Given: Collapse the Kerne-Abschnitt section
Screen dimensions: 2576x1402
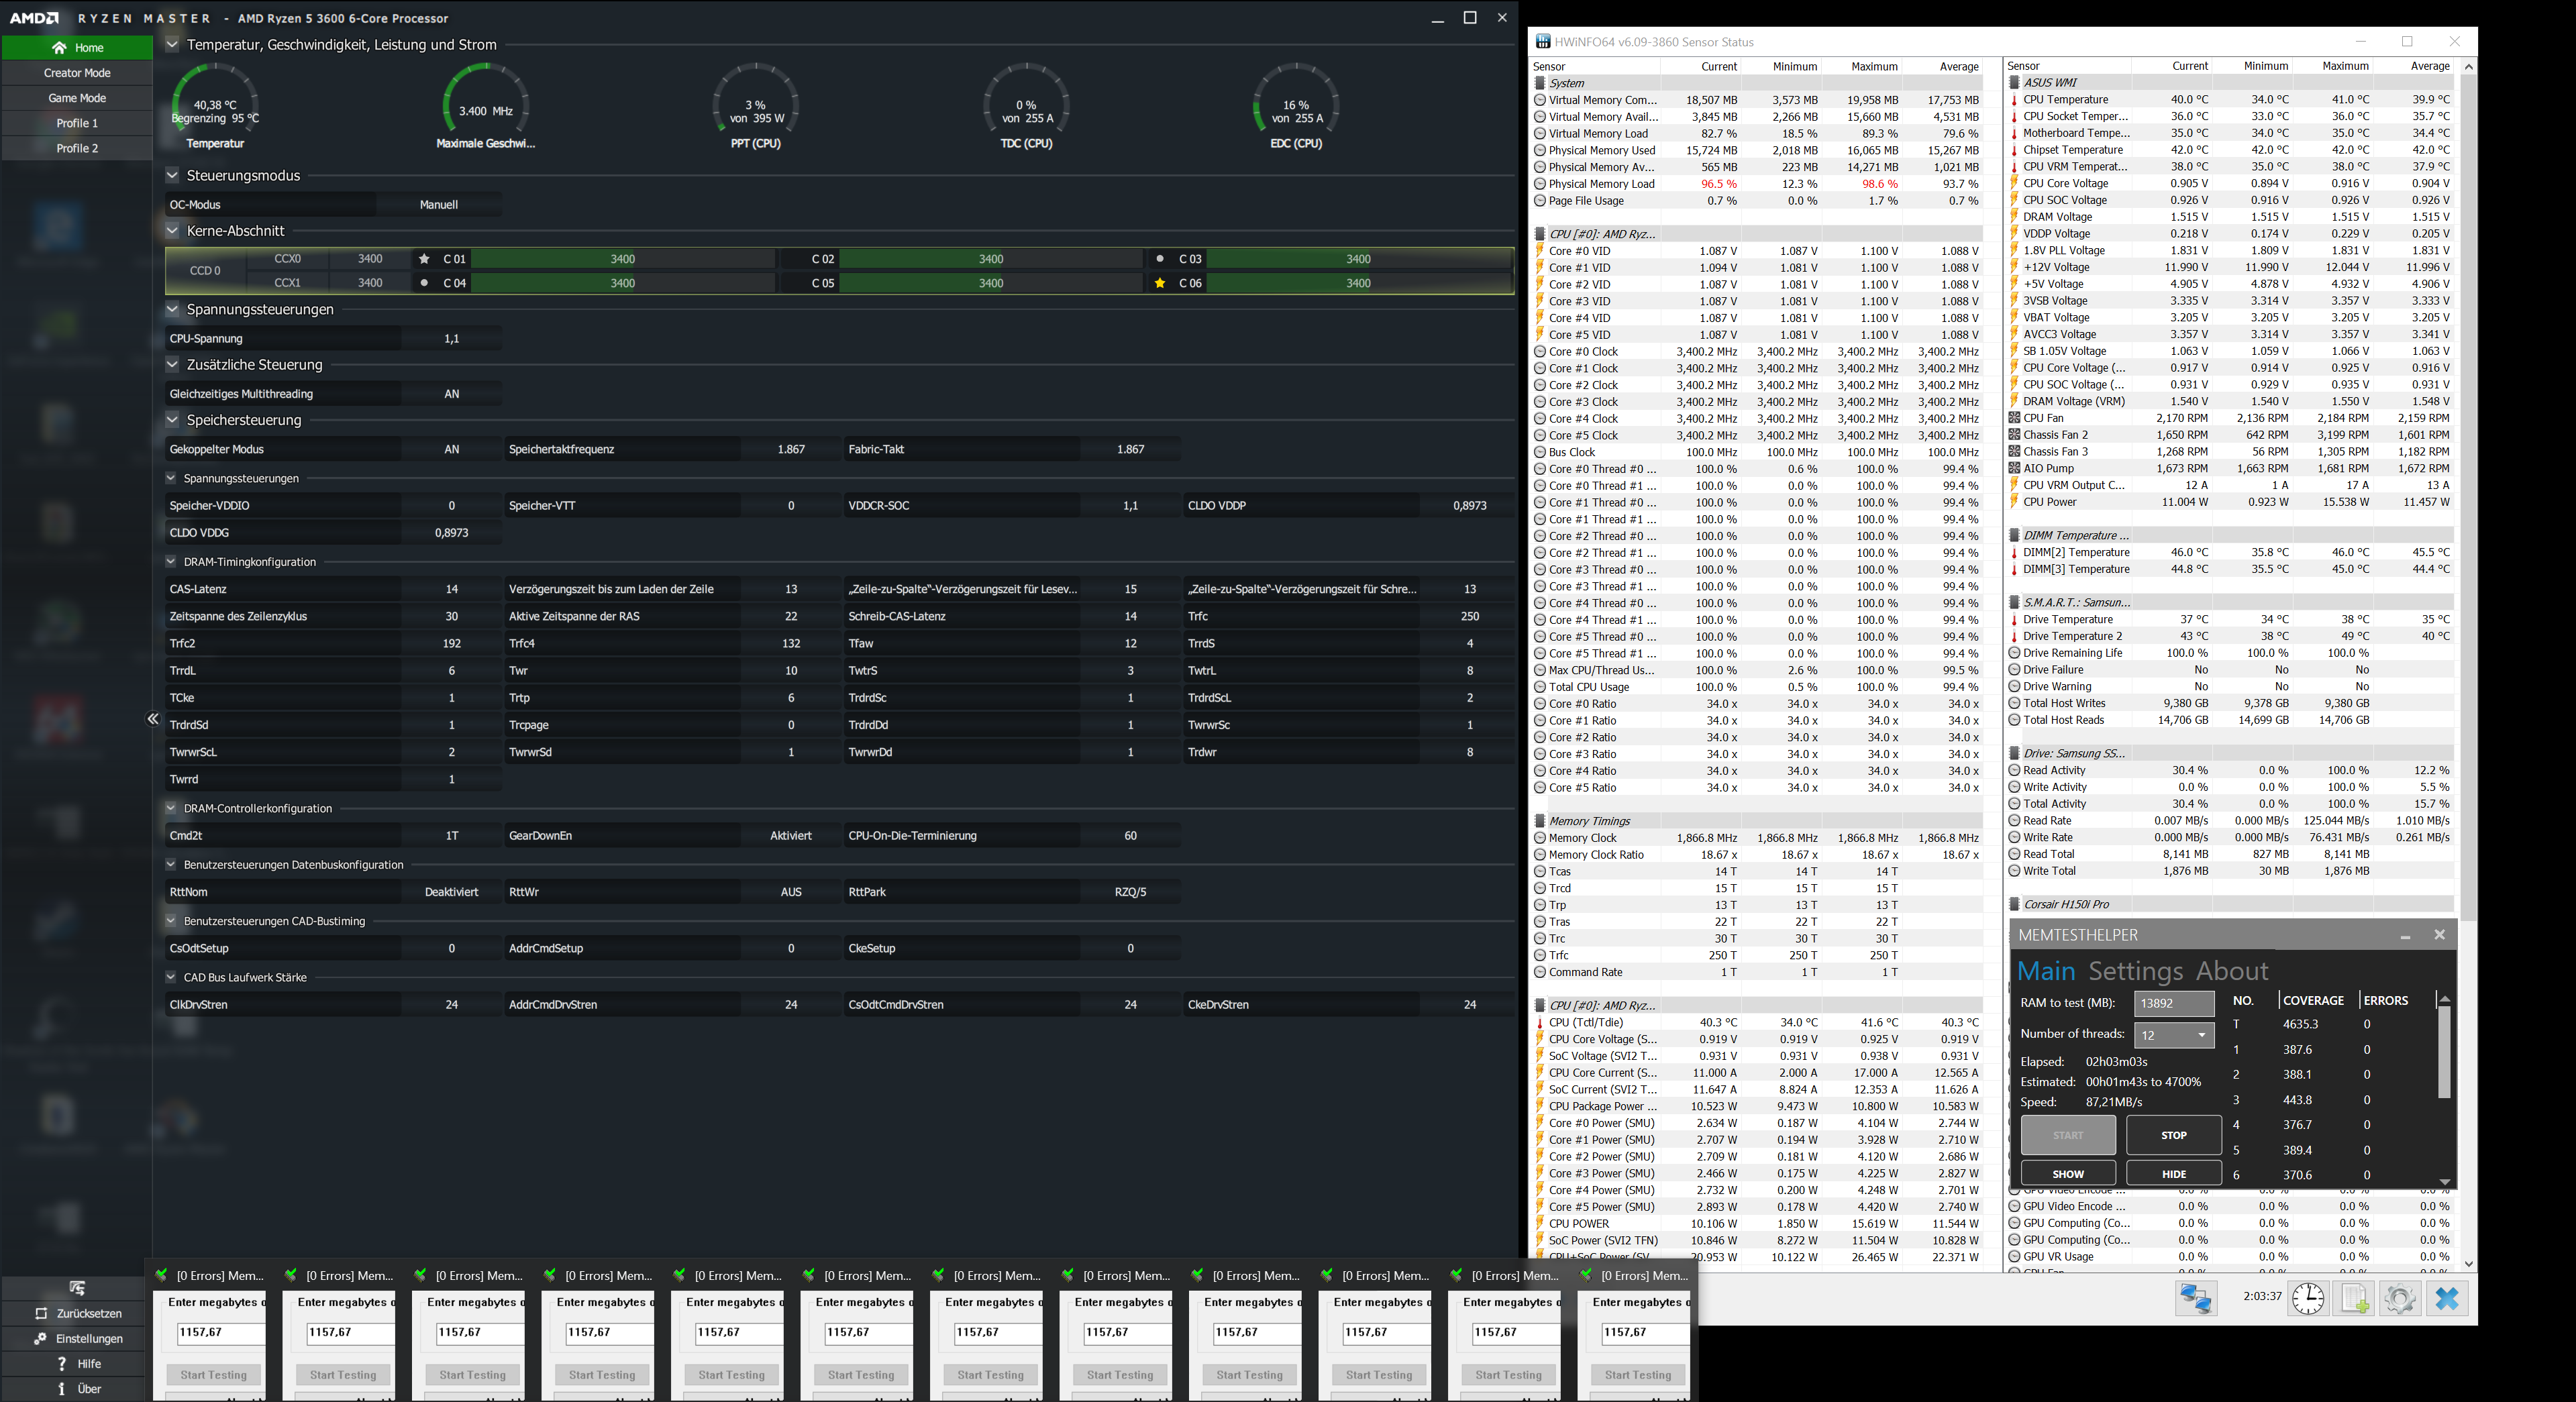Looking at the screenshot, I should (x=172, y=230).
